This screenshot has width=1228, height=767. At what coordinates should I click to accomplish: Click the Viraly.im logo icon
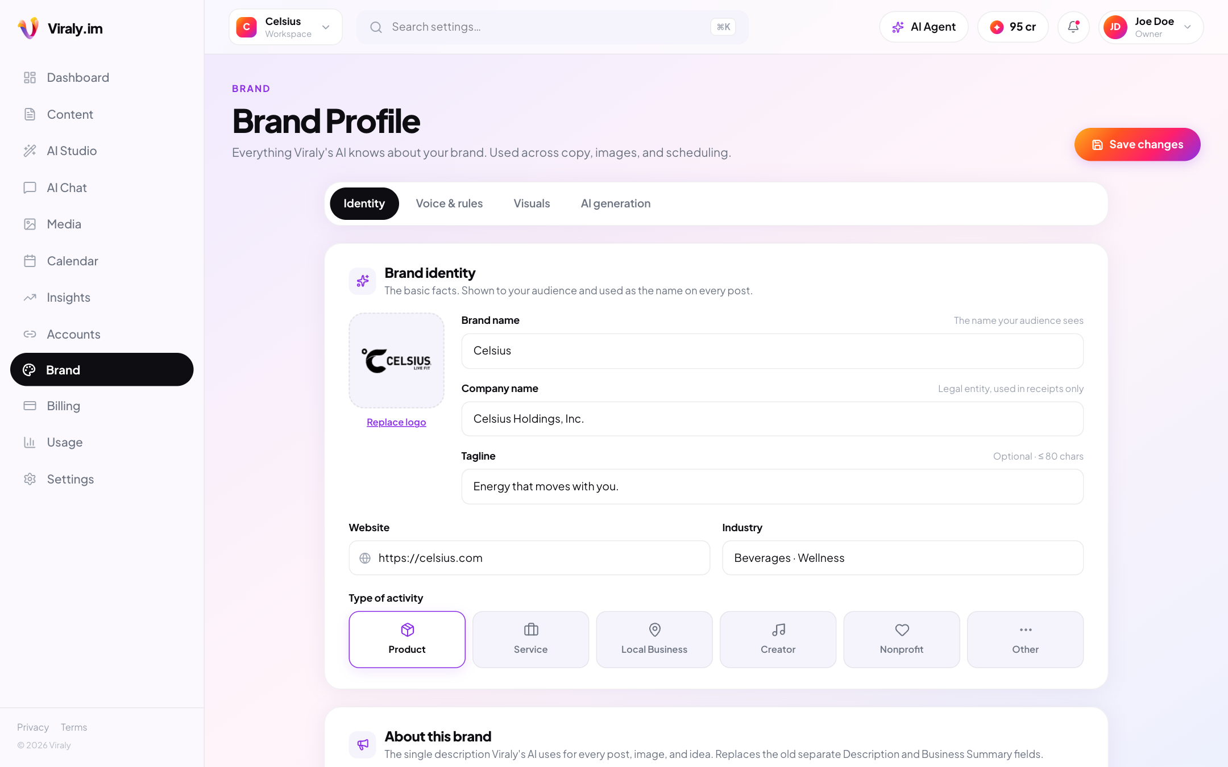[28, 28]
